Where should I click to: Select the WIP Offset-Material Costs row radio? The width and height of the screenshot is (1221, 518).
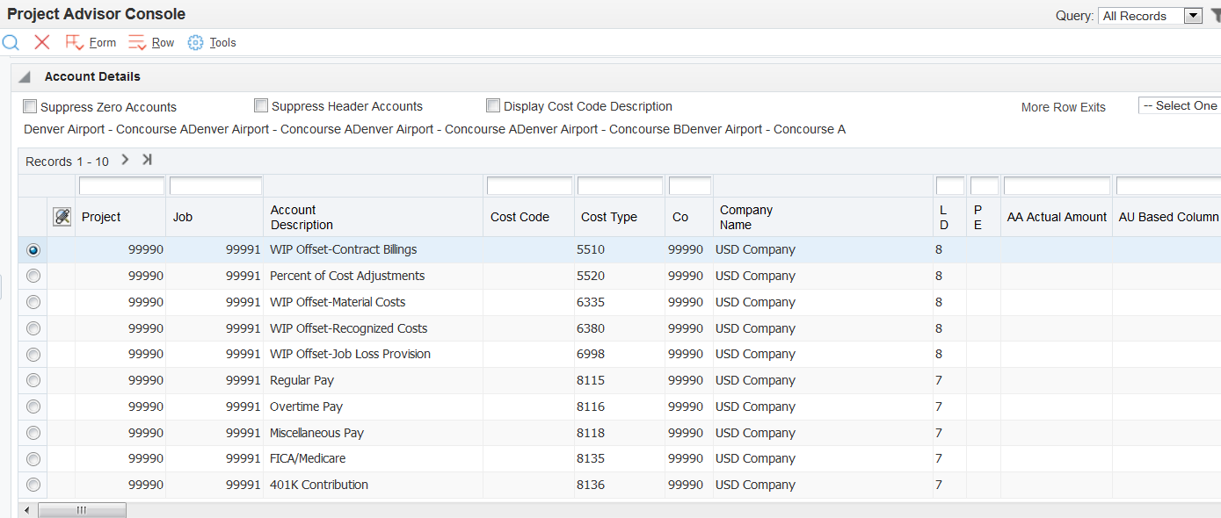[33, 302]
